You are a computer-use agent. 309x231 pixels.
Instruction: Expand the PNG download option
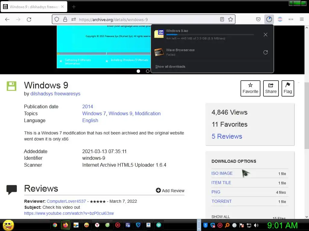pyautogui.click(x=216, y=192)
